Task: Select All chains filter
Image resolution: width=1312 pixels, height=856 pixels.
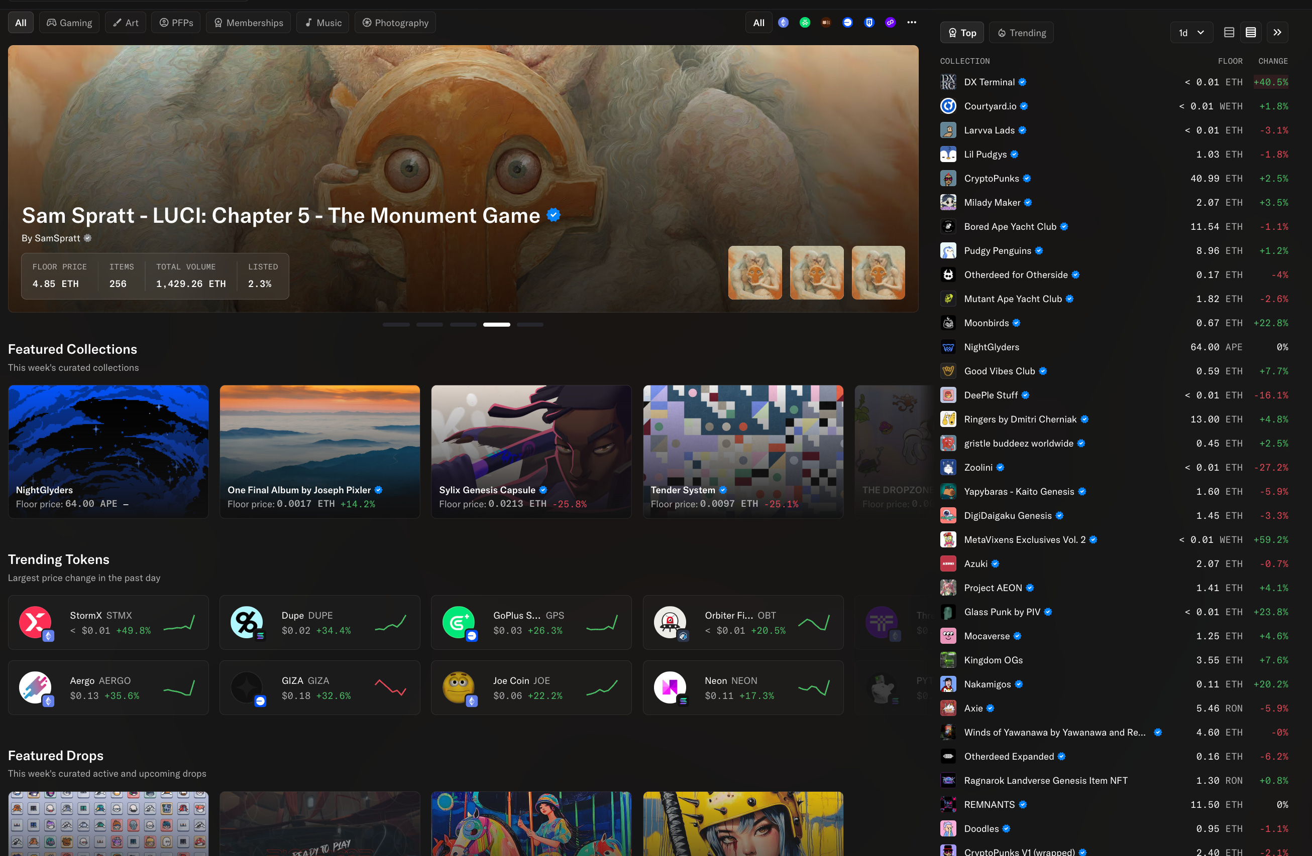Action: 758,23
